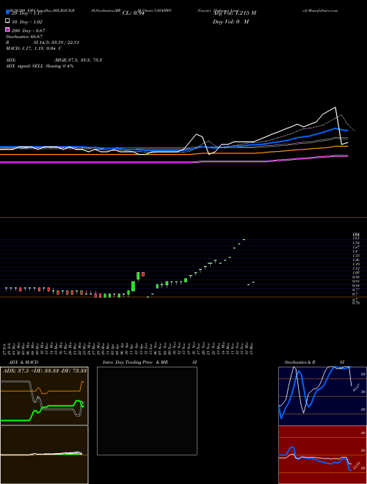Click the topmost green candle on the price chart

pos(244,239)
